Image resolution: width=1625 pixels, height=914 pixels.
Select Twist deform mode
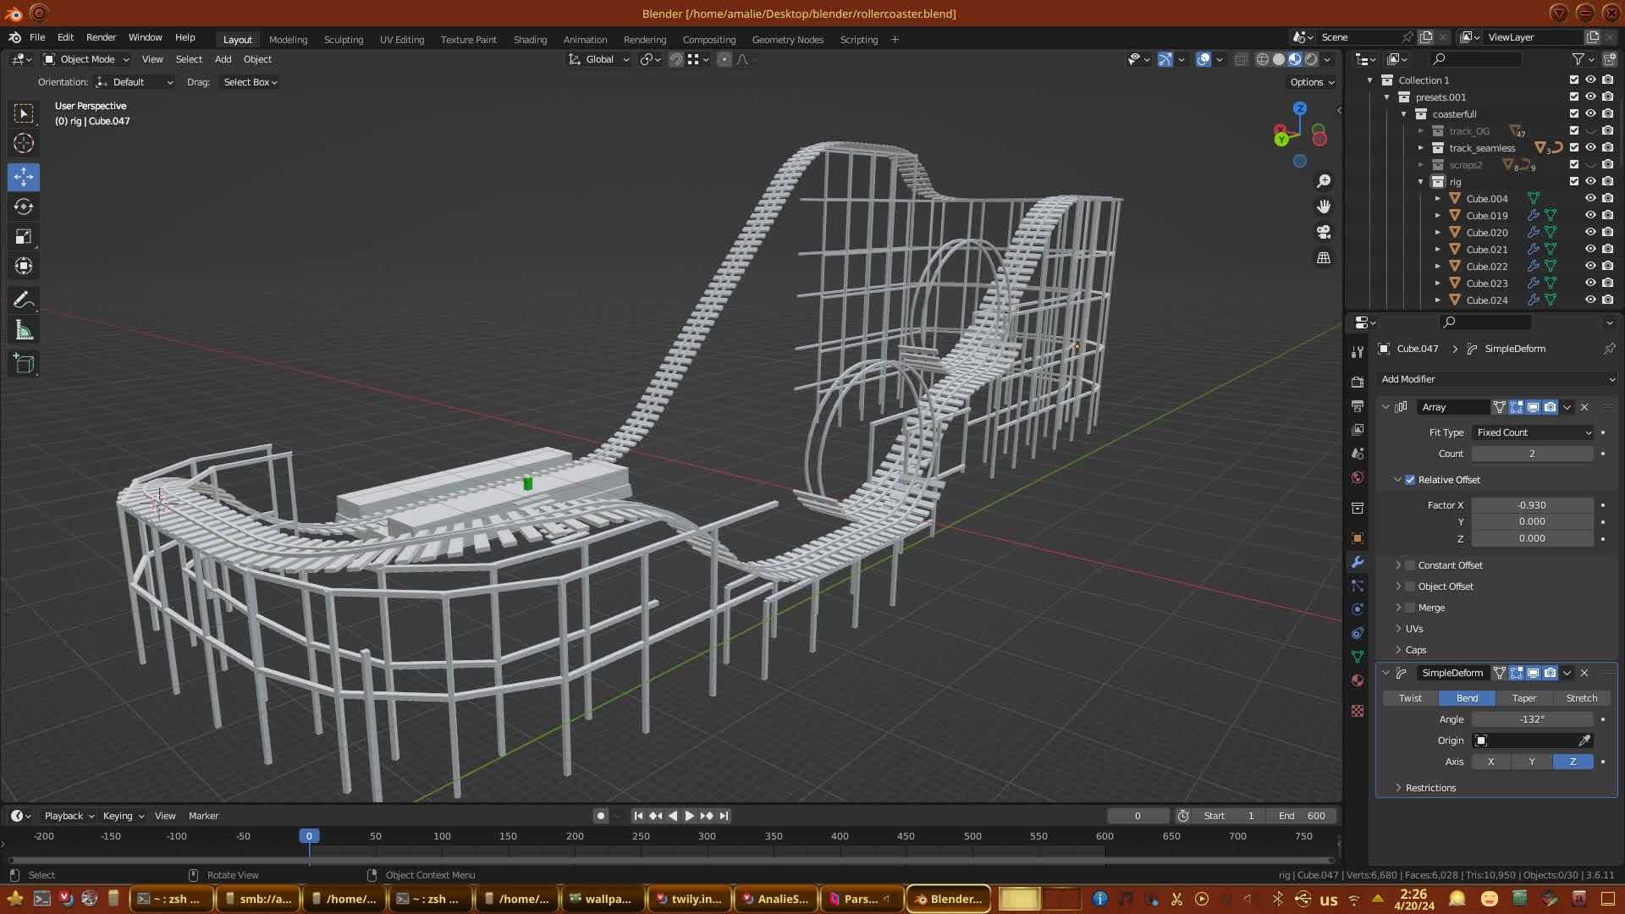1410,698
